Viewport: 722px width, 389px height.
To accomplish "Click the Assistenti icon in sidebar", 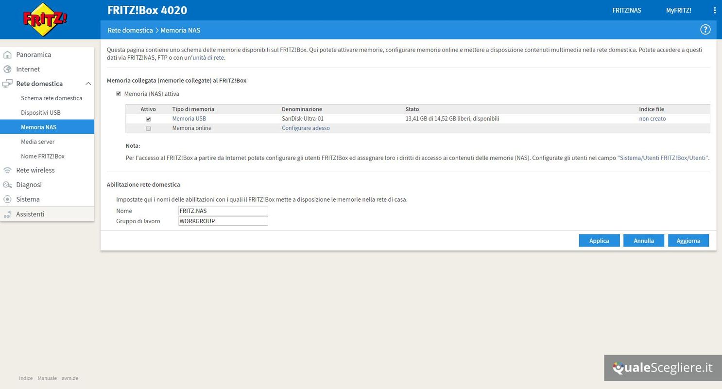I will pos(7,214).
